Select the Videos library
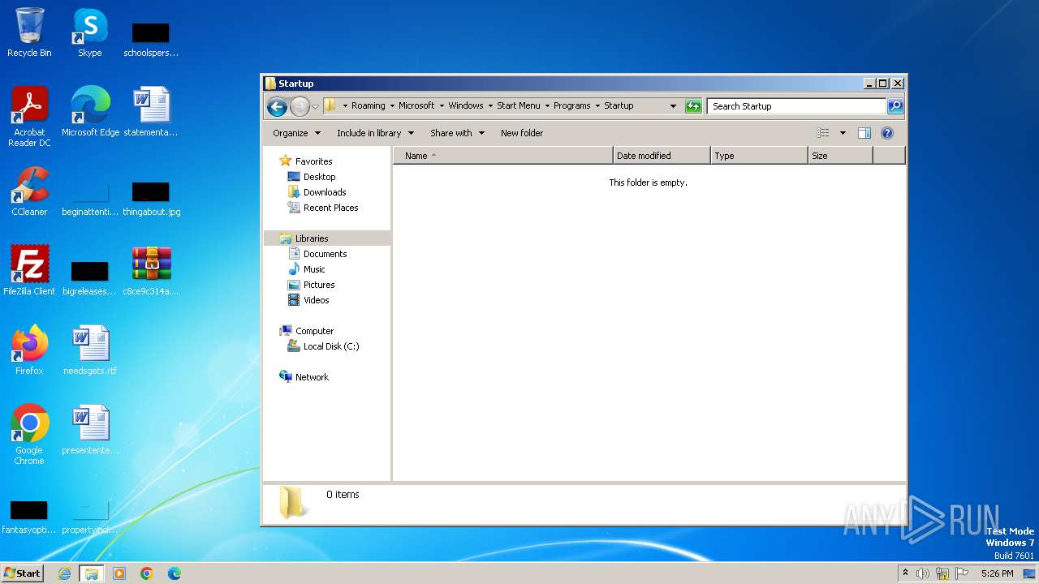 316,300
